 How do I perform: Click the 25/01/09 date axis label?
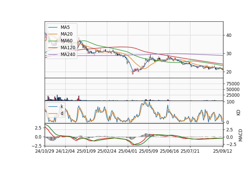86,151
